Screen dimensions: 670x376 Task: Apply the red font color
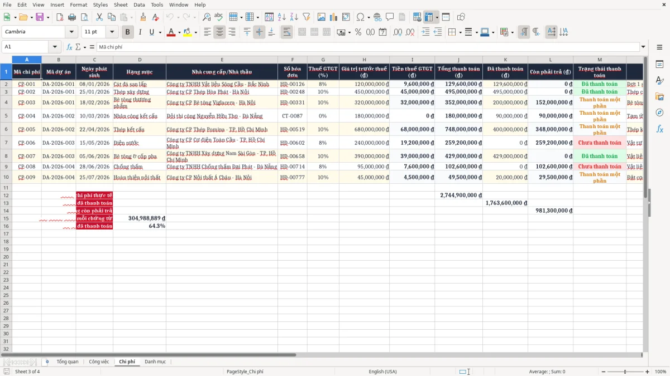(x=171, y=32)
